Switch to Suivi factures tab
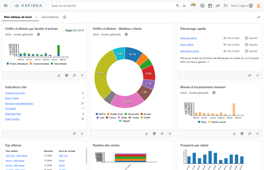The width and height of the screenshot is (264, 170). click(x=50, y=17)
